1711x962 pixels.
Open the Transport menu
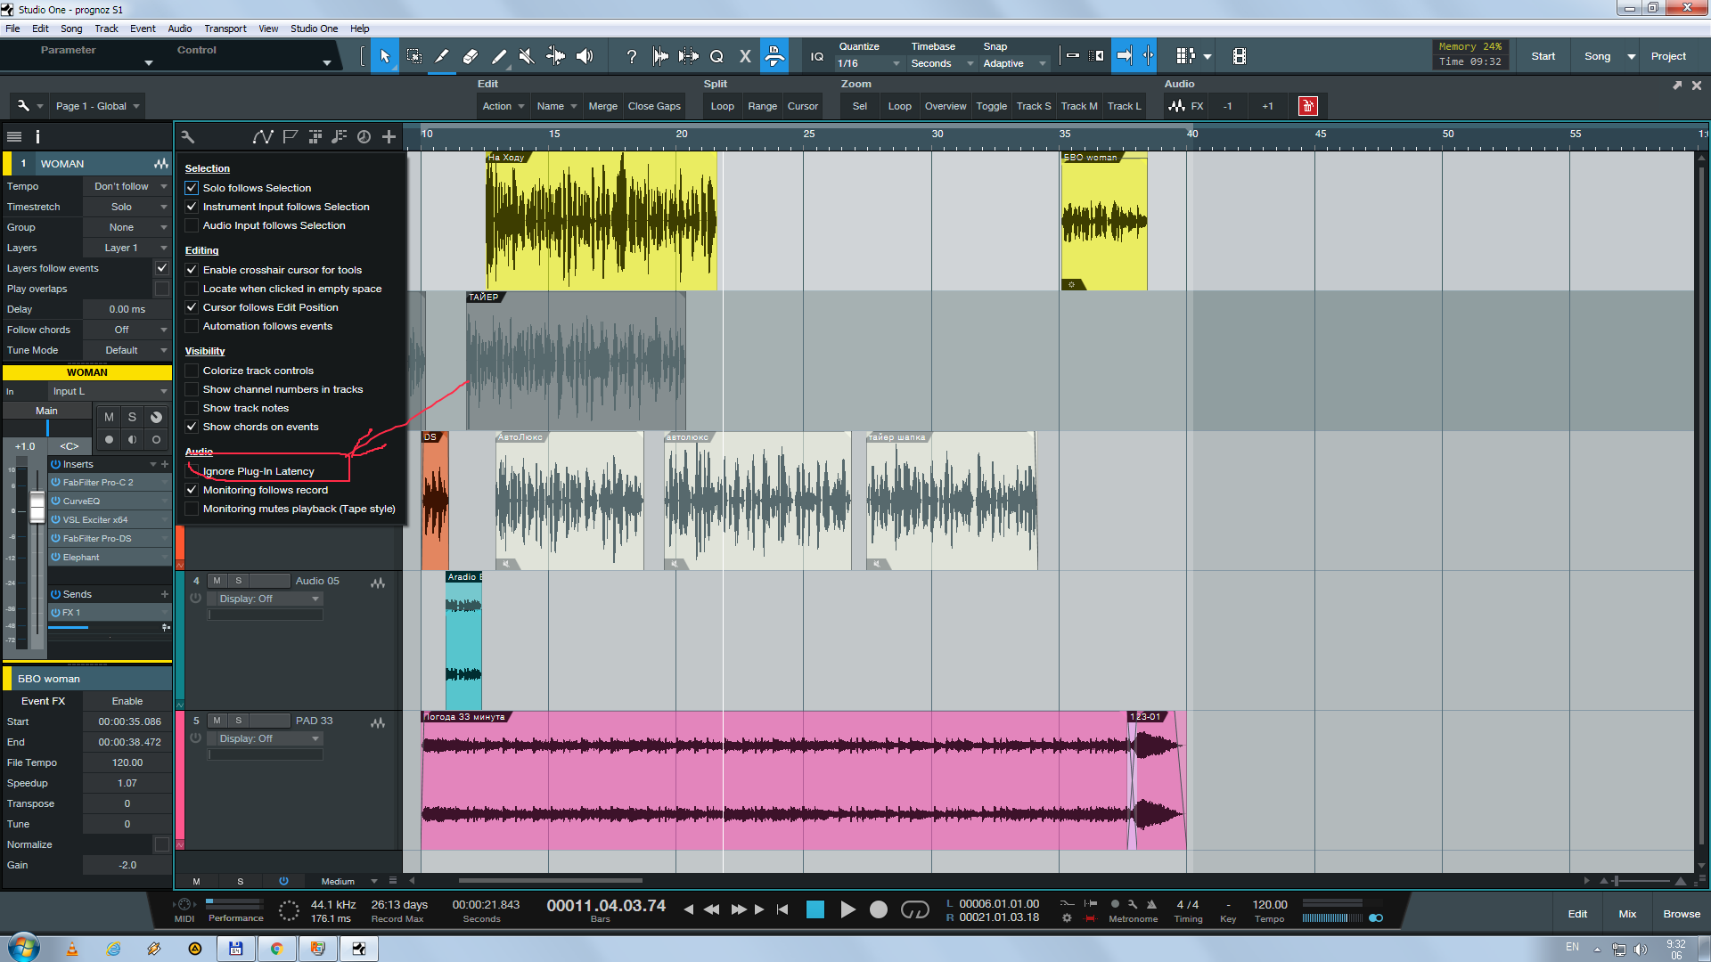[225, 29]
